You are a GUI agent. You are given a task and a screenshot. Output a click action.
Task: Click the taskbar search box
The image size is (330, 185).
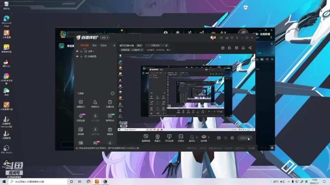click(38, 181)
